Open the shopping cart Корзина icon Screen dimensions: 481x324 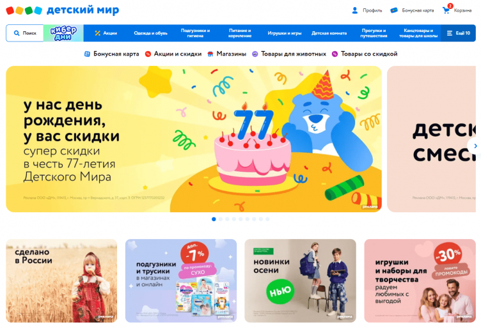click(446, 10)
